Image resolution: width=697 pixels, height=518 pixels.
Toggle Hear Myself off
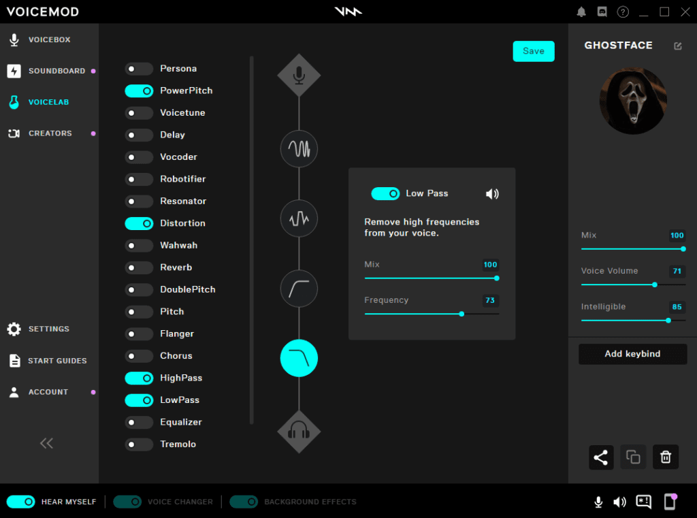(20, 502)
